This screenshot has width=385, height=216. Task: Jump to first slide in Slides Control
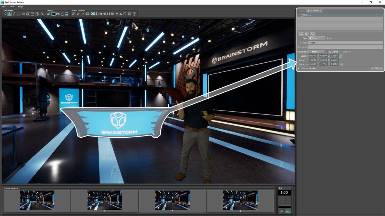tap(100, 14)
